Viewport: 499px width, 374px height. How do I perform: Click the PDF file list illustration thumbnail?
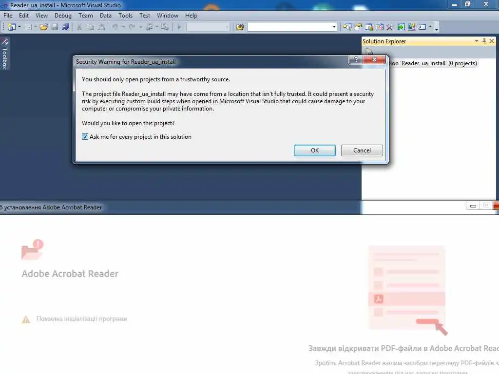[408, 290]
